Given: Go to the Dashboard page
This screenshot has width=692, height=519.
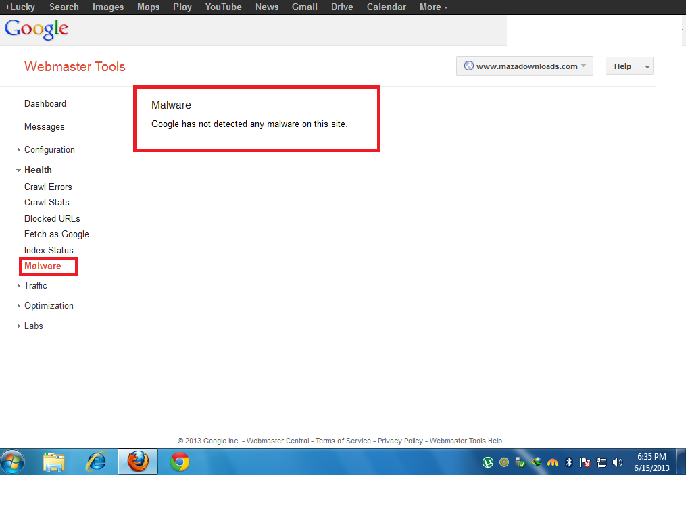Looking at the screenshot, I should click(45, 103).
